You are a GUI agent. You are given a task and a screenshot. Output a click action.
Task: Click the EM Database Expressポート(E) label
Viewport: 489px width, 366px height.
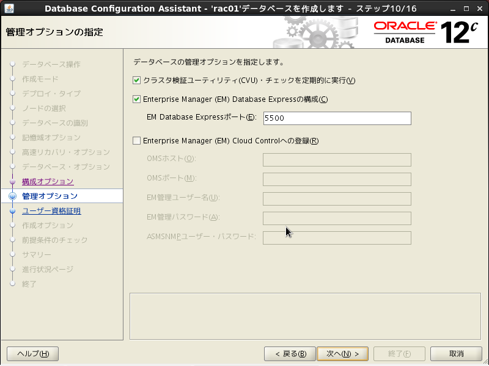(x=202, y=117)
